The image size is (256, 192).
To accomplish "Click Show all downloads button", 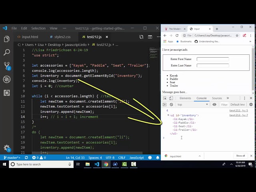I will tap(240, 156).
